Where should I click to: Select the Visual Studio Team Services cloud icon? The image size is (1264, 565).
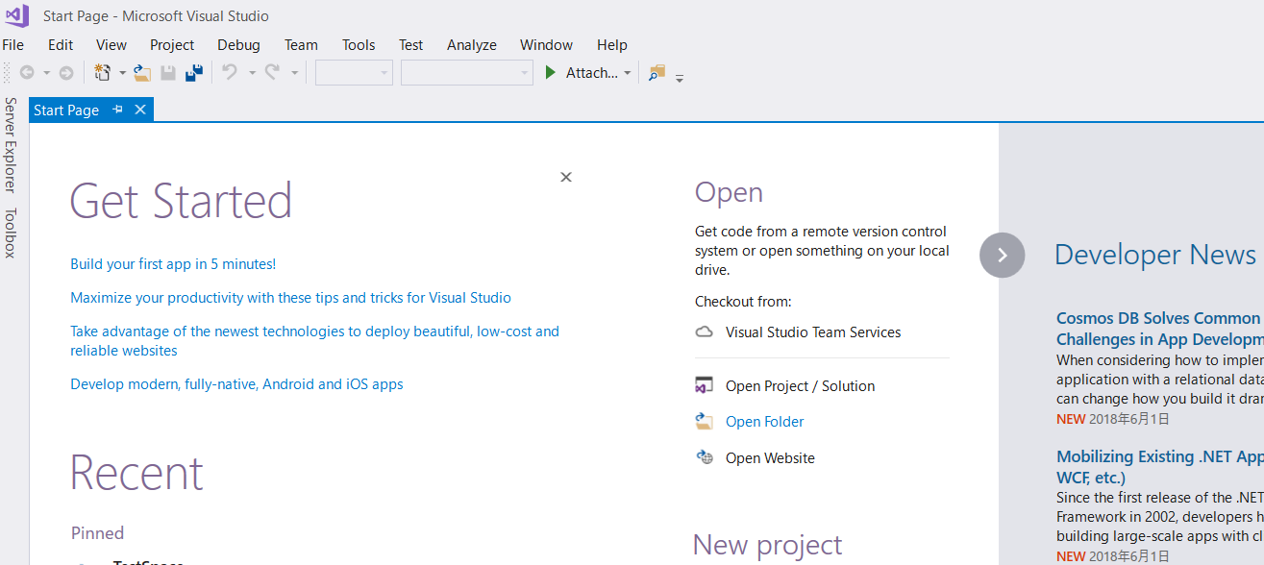pyautogui.click(x=704, y=332)
